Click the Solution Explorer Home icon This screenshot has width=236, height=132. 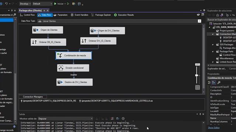(218, 15)
